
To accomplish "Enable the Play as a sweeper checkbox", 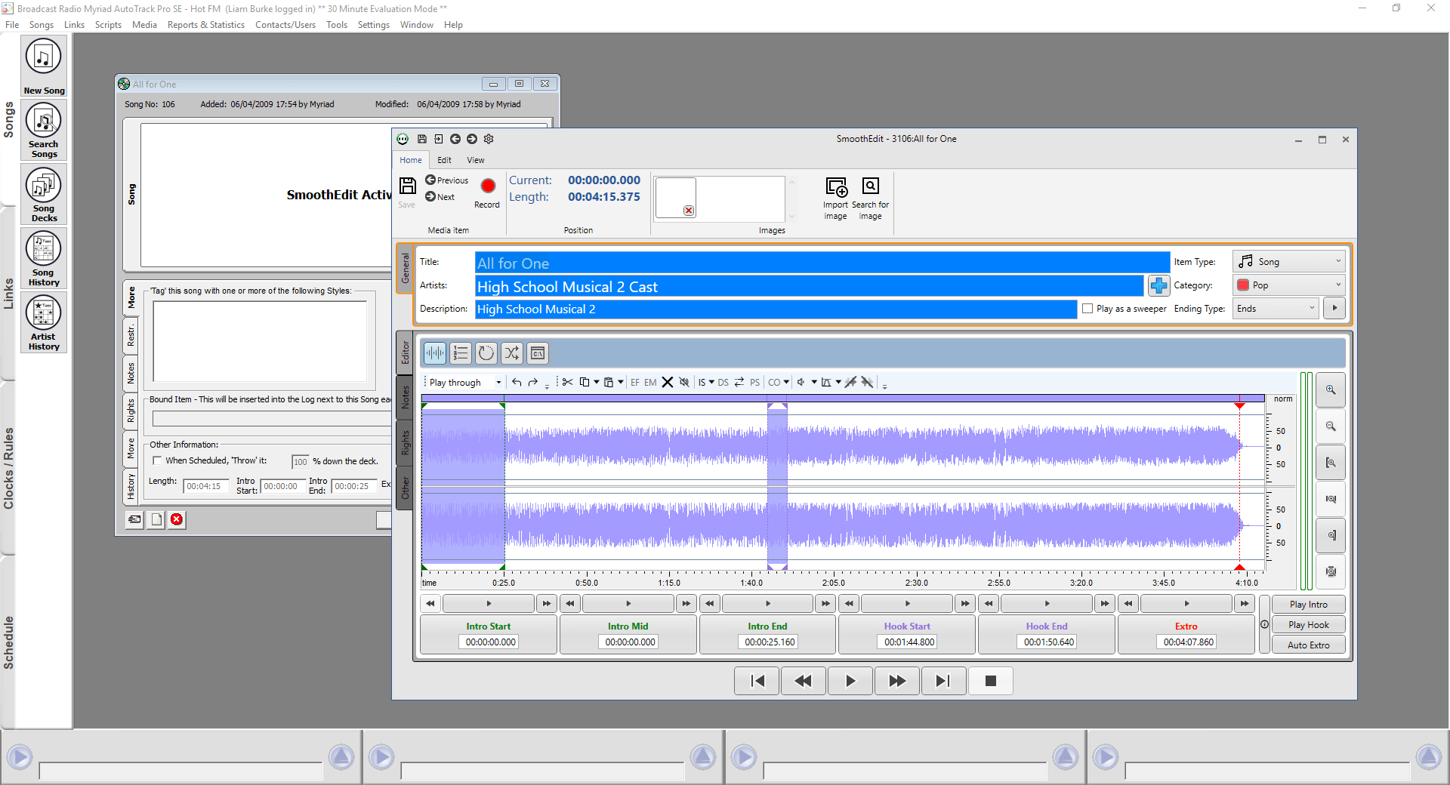I will pos(1087,308).
